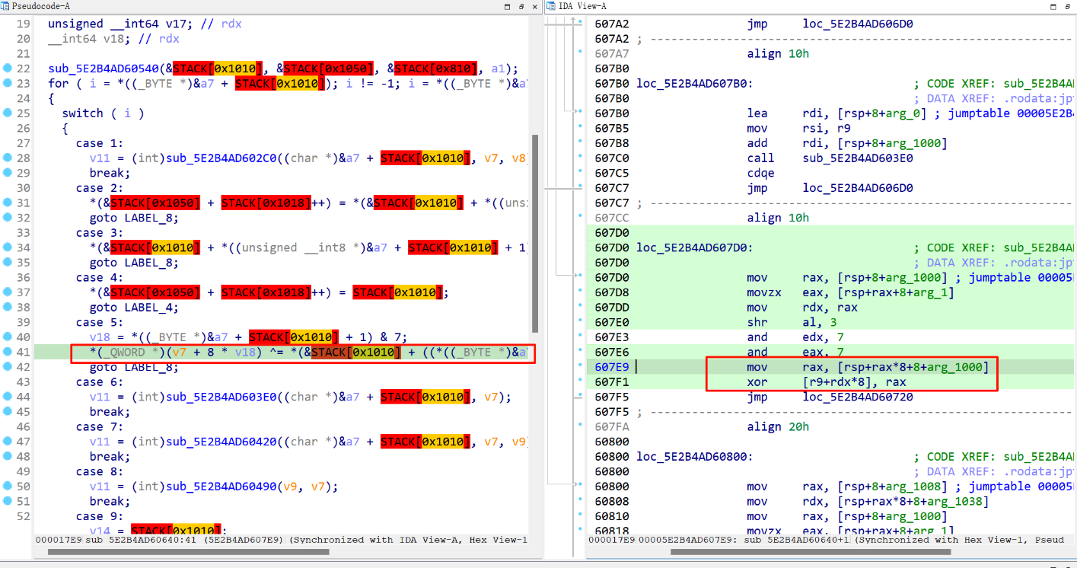Click the 'mov rdx, rax' instruction

pos(802,308)
